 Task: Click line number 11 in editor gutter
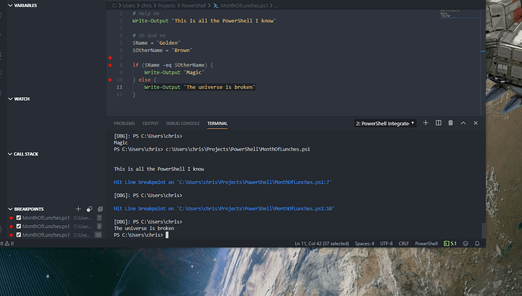coord(119,87)
